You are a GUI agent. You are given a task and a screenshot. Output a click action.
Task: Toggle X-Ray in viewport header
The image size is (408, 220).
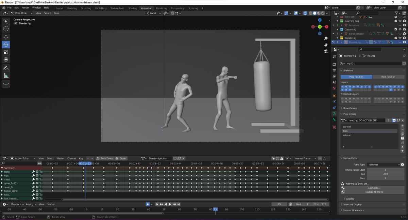pos(306,13)
